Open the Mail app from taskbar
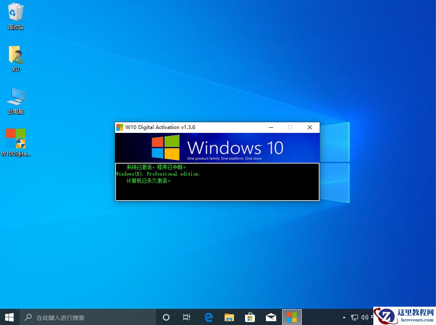Viewport: 436px width, 325px height. (271, 317)
